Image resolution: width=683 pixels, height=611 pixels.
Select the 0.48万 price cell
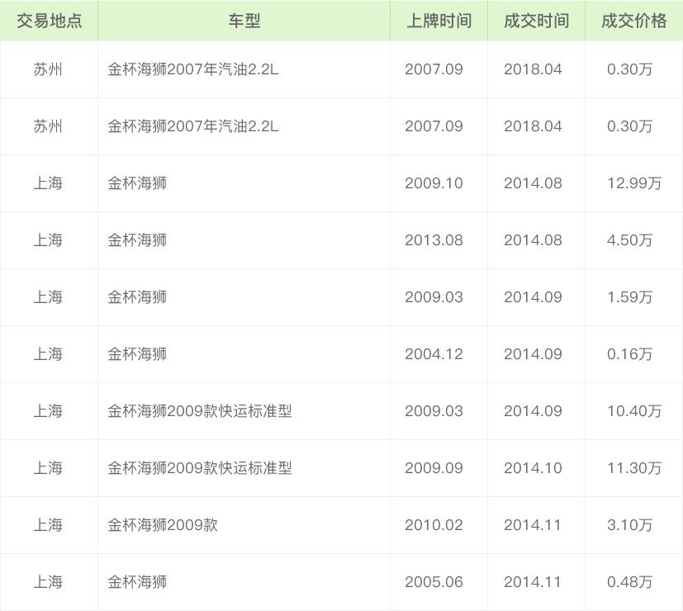coord(629,582)
